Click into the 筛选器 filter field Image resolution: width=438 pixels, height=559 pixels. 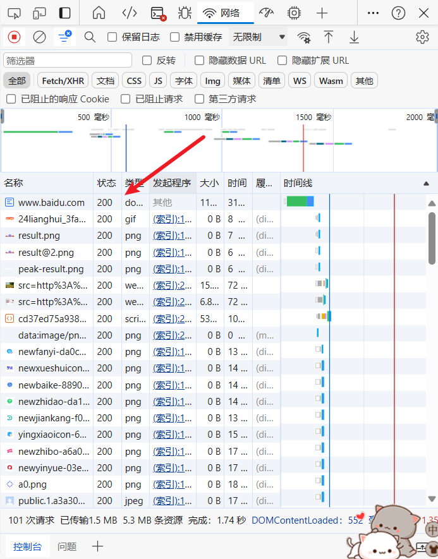point(68,61)
